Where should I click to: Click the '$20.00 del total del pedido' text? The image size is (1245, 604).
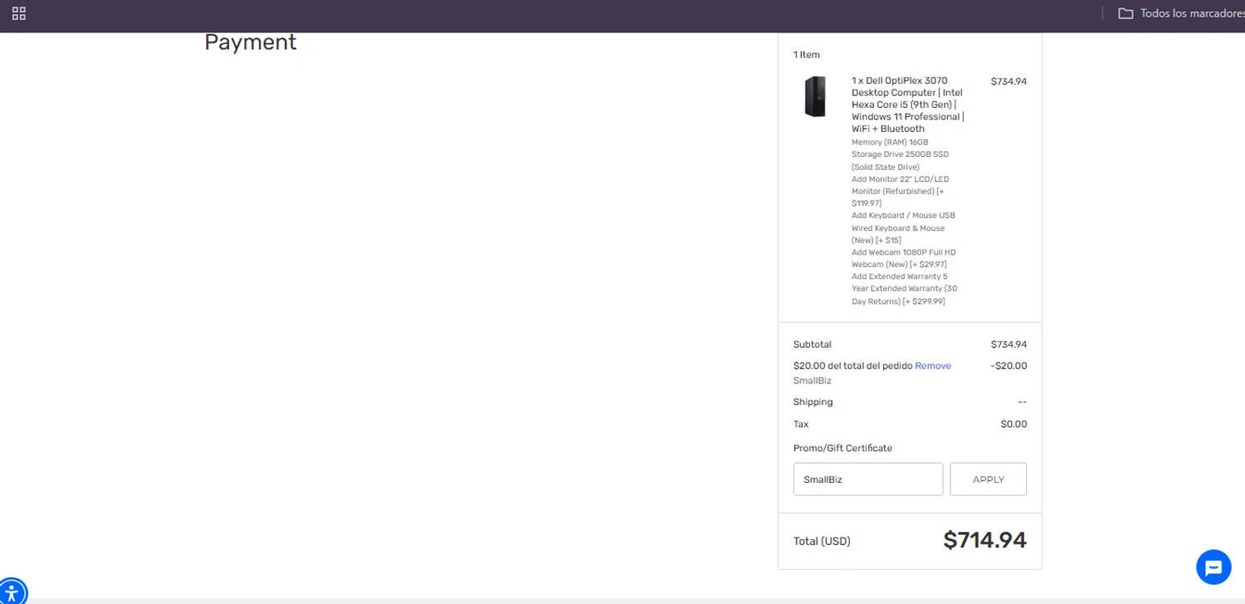click(852, 366)
